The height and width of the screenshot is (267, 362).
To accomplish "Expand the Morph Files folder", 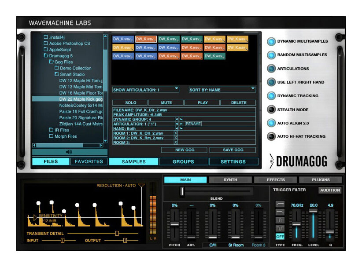I will (x=51, y=136).
